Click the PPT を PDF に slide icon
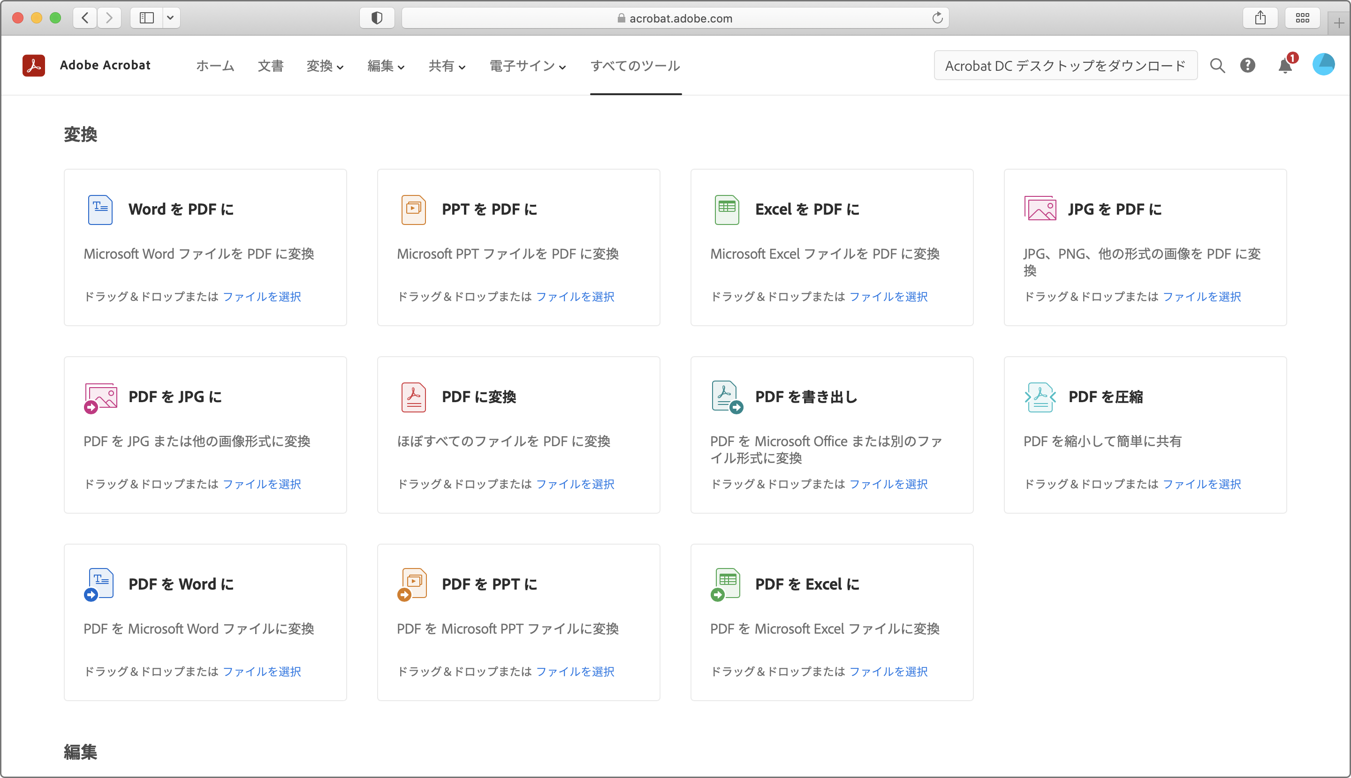Screen dimensions: 1351x778 coord(413,209)
